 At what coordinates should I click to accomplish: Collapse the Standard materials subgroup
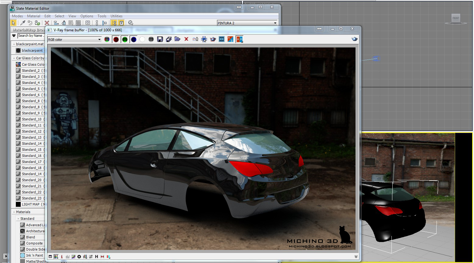[18, 219]
